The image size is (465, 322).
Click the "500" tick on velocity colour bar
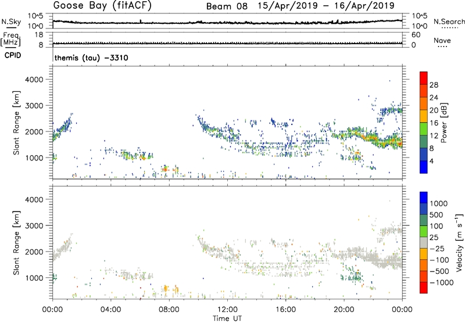[x=437, y=215]
